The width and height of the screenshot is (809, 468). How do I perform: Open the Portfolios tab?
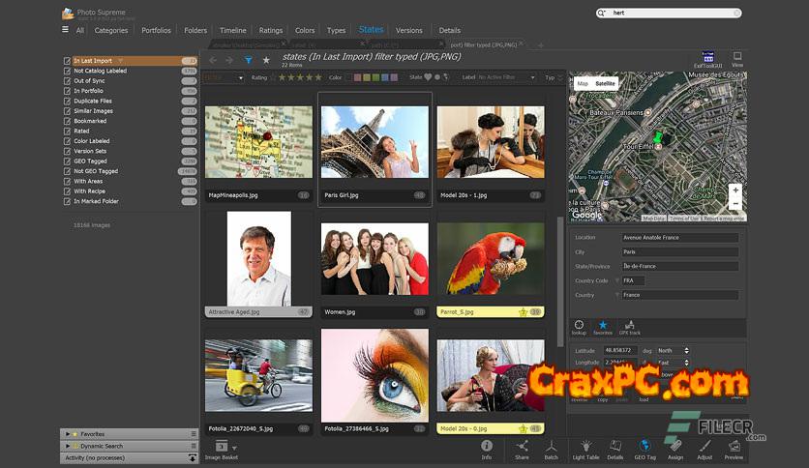(x=156, y=30)
